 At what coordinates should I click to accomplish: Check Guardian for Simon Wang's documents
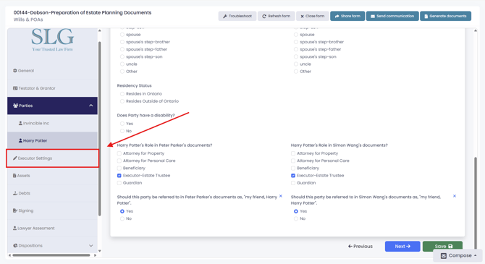pos(293,183)
